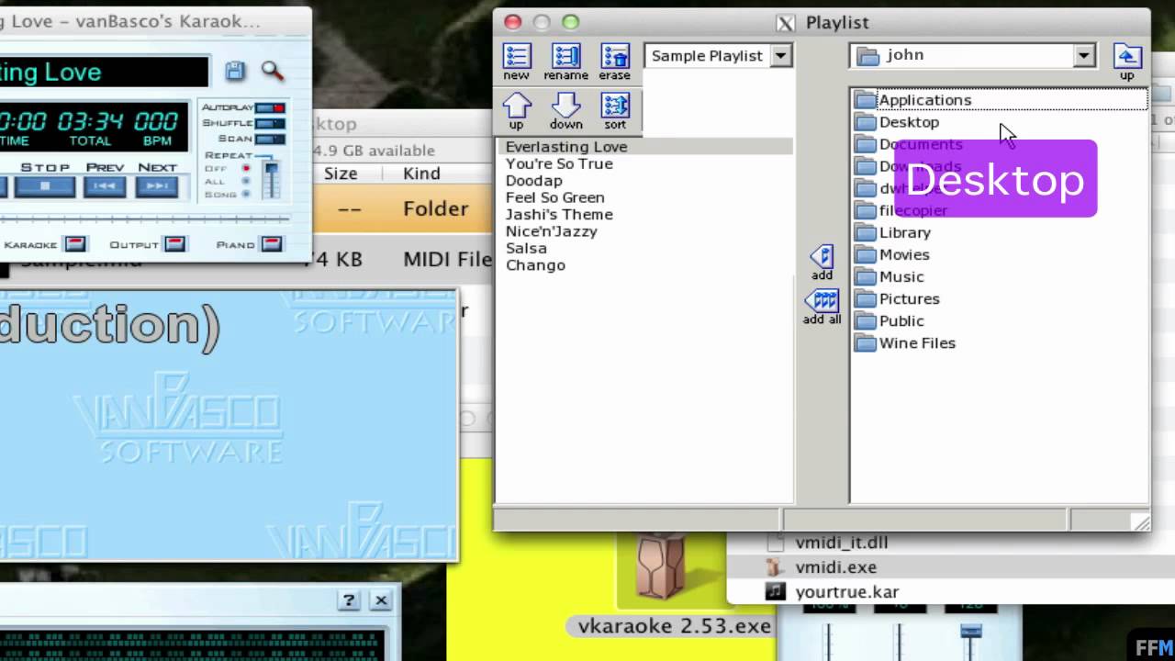Select Jashi's Theme in the playlist

559,214
